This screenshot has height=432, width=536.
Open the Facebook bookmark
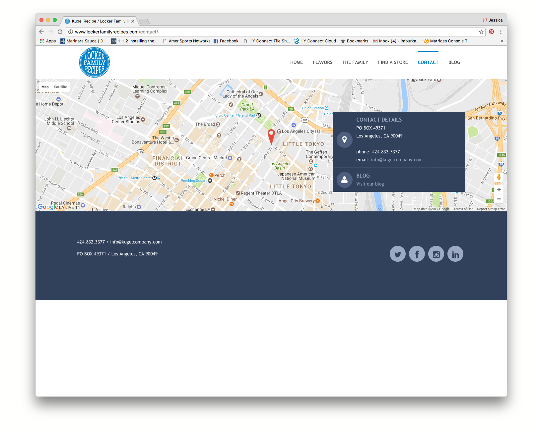tap(226, 41)
